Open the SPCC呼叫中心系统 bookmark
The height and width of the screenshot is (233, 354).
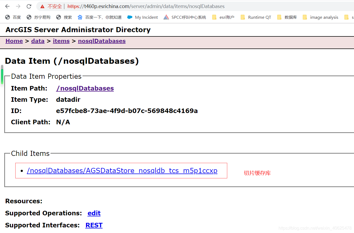185,17
